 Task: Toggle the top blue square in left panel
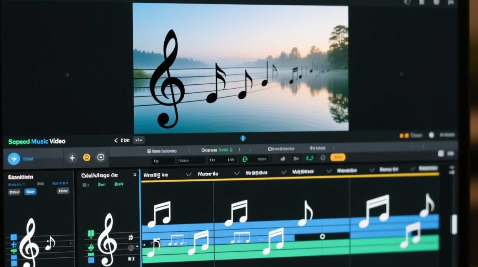(x=14, y=237)
